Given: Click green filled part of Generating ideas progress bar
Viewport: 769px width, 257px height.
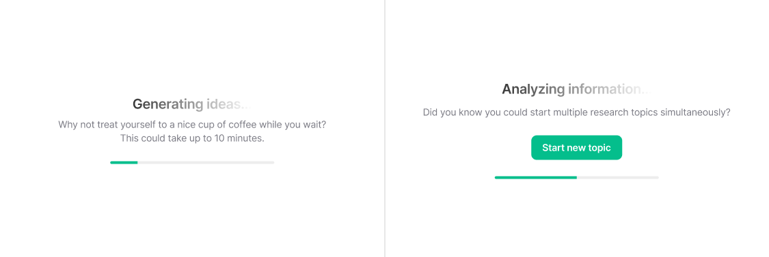Looking at the screenshot, I should point(124,162).
